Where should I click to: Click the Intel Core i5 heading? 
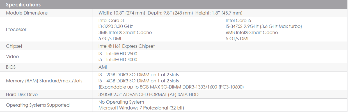(238, 20)
